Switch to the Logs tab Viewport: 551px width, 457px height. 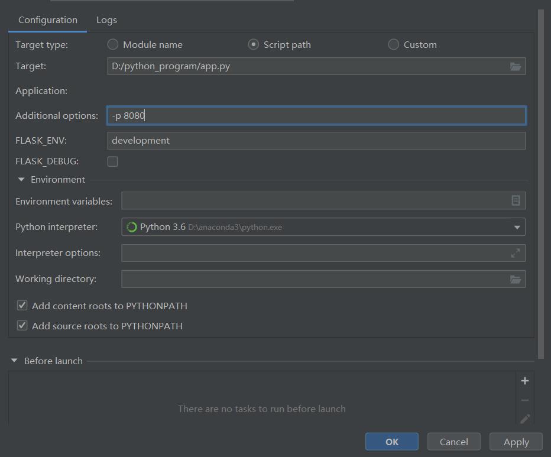tap(106, 20)
